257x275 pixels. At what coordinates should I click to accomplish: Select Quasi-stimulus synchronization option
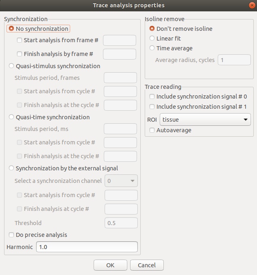(x=12, y=66)
